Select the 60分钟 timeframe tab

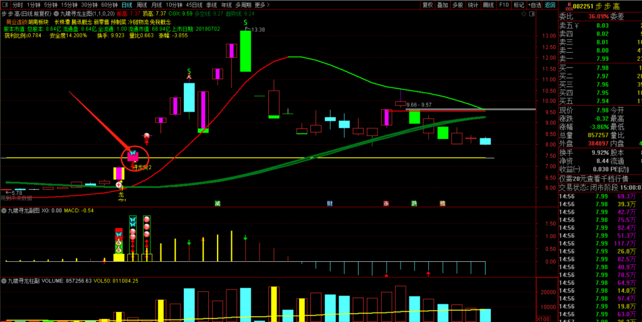pos(110,4)
